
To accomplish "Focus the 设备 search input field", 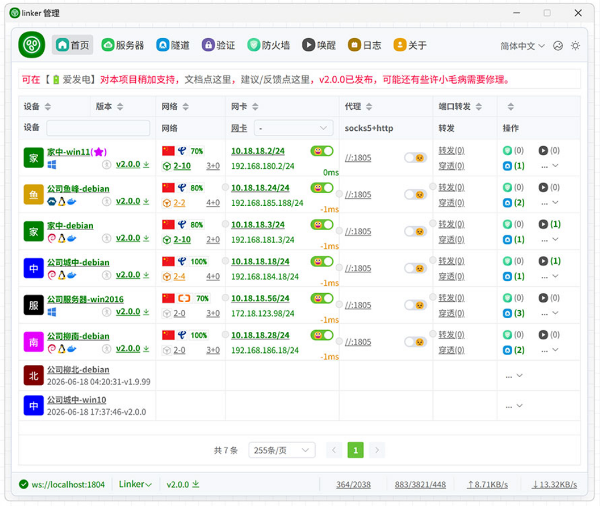I will pos(98,128).
